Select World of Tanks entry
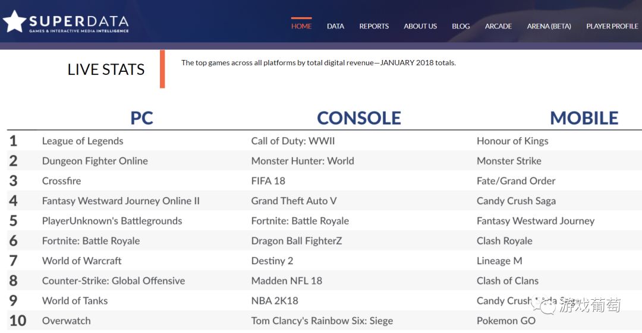 point(75,301)
